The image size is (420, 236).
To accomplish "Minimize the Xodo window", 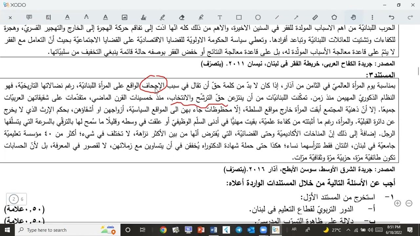I will (x=385, y=5).
